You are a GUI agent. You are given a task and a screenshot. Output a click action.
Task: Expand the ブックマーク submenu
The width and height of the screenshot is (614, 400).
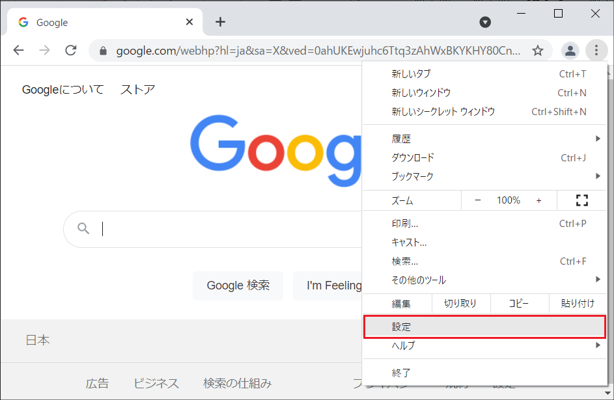[485, 176]
